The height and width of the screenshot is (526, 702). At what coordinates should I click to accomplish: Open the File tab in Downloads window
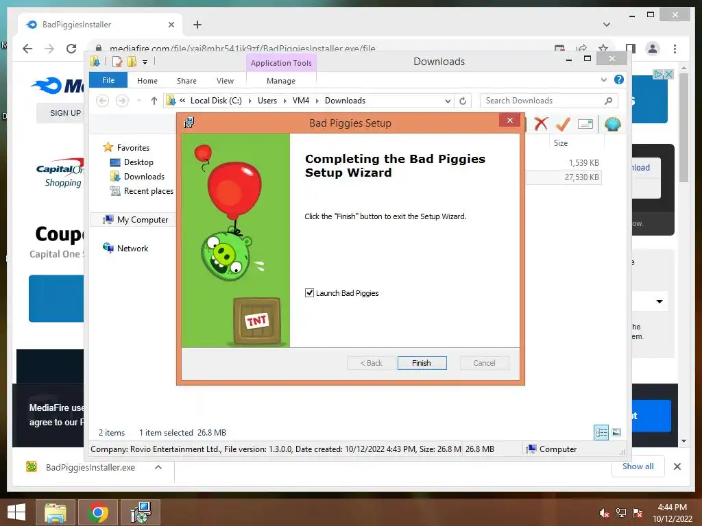click(108, 80)
